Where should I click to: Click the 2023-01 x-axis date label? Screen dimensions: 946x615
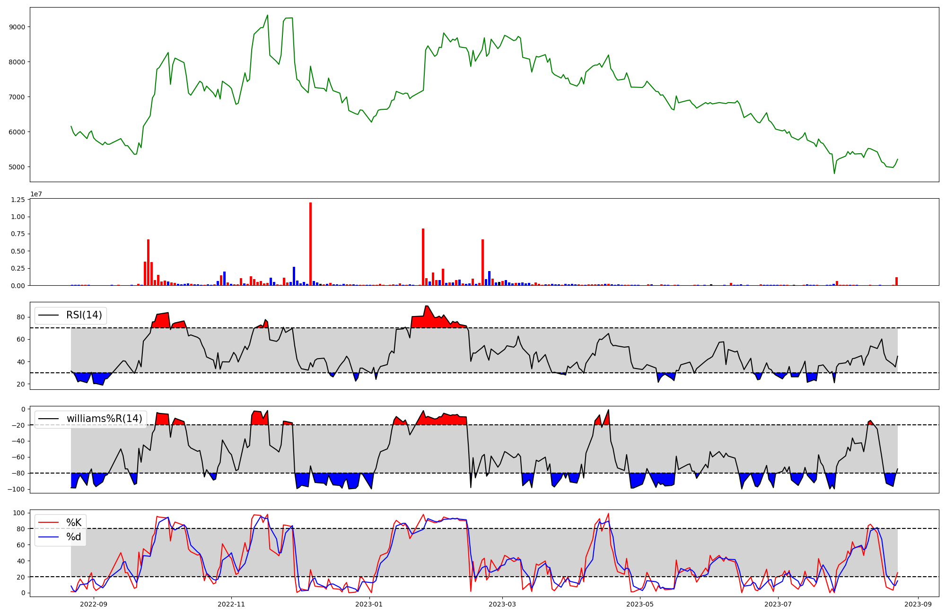coord(369,604)
